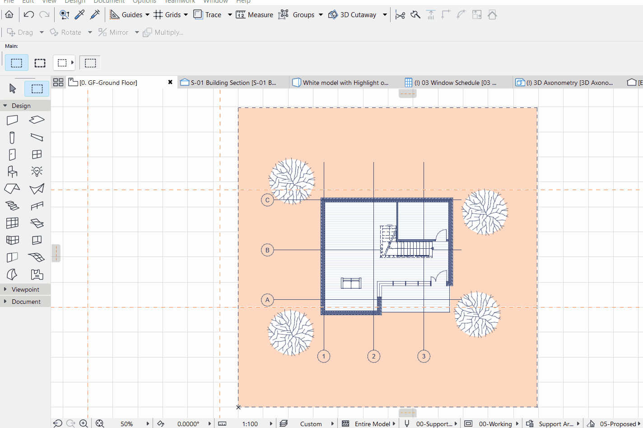Select the Stair tool icon
The height and width of the screenshot is (428, 643).
point(12,206)
